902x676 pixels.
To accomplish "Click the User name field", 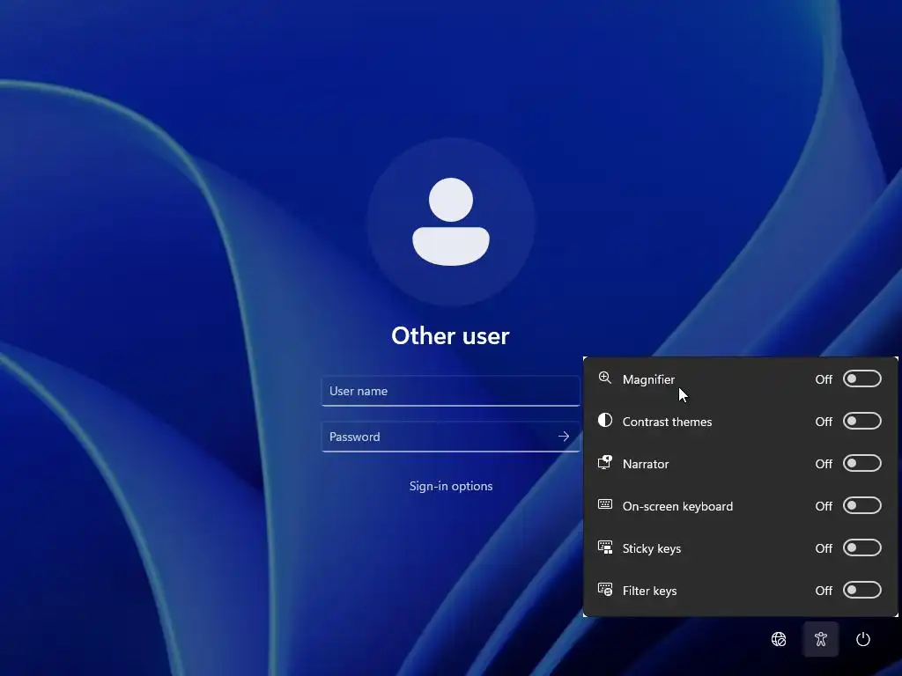I will point(450,391).
